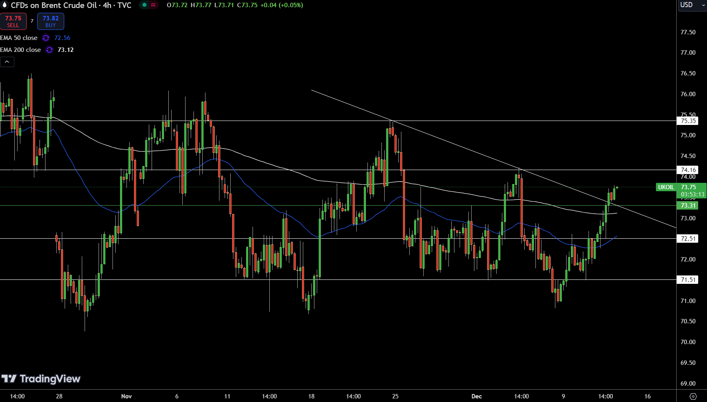Click the green market status dot
This screenshot has height=402, width=707.
(144, 5)
